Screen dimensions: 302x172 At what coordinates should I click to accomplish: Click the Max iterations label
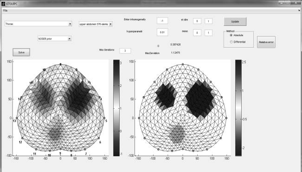[x=107, y=50]
